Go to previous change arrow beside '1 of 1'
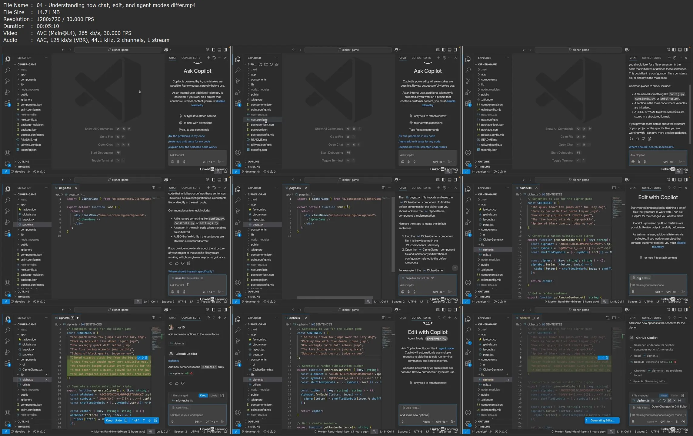This screenshot has height=436, width=693. (144, 420)
